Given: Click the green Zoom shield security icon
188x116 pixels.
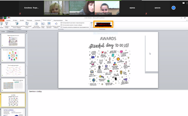Looking at the screenshot, I should click(5, 18).
